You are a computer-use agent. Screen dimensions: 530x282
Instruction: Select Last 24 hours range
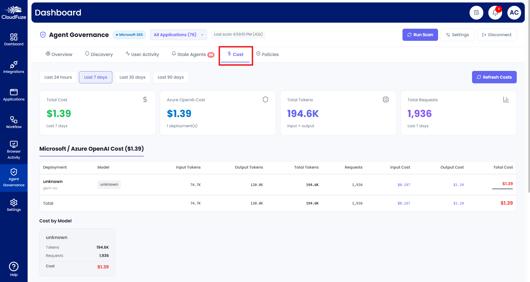[x=58, y=77]
